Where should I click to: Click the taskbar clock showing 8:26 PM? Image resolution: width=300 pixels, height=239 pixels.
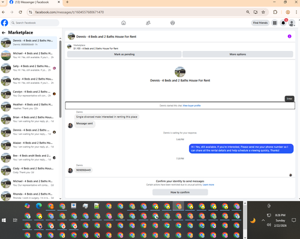point(280,215)
